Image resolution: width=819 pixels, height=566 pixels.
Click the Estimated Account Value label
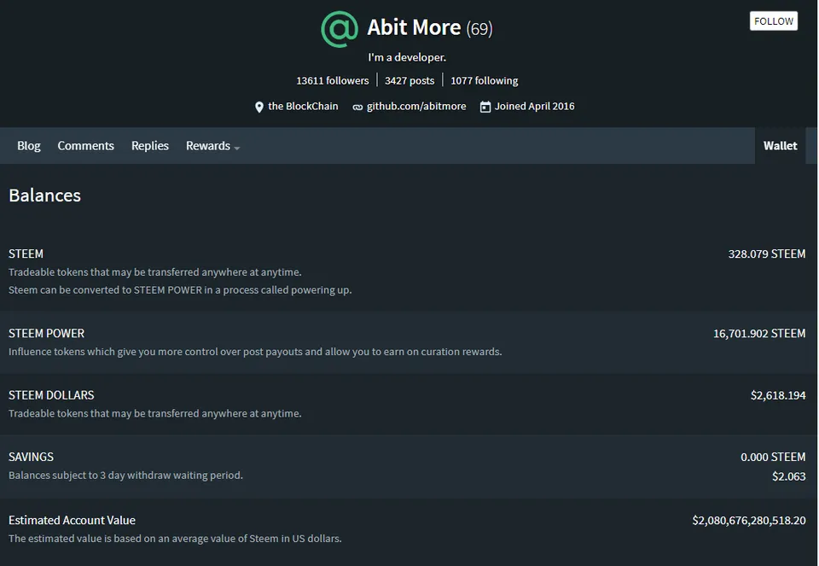[72, 521]
